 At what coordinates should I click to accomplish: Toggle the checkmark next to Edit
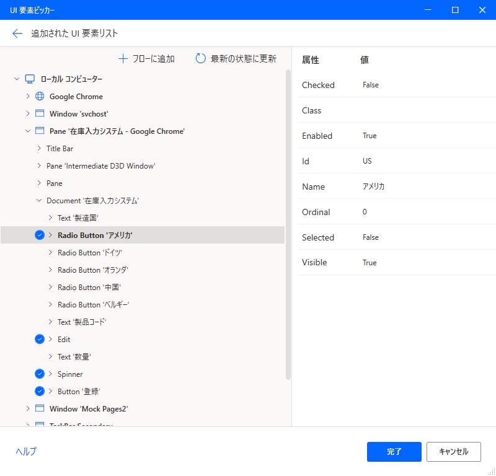coord(40,339)
